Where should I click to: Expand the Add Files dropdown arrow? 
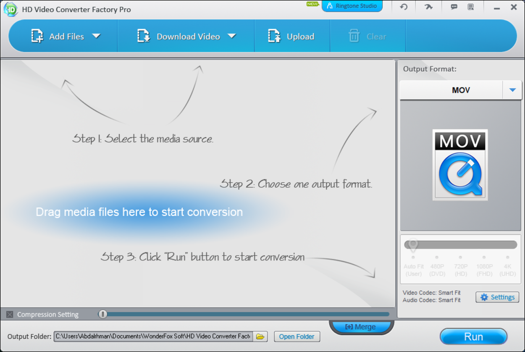point(97,36)
